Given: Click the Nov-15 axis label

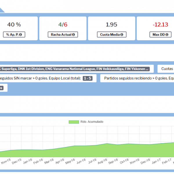Looking at the screenshot, I should point(6,161).
